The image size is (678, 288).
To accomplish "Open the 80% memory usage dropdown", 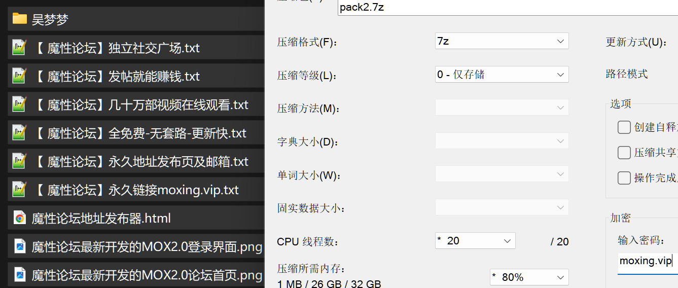I will coord(529,277).
